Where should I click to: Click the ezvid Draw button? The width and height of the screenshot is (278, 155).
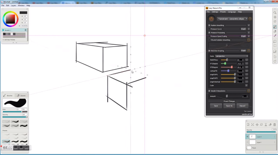(27, 147)
